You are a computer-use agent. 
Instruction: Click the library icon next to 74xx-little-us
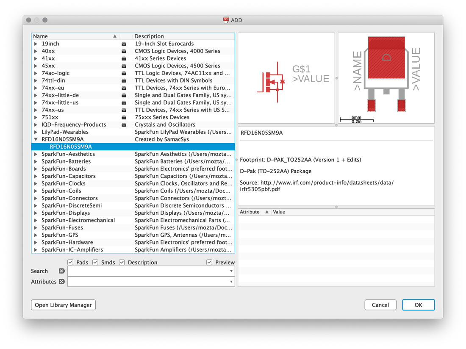point(124,103)
